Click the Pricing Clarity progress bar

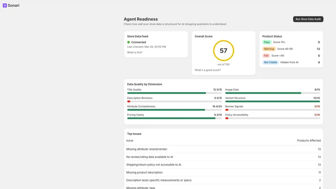tap(174, 118)
